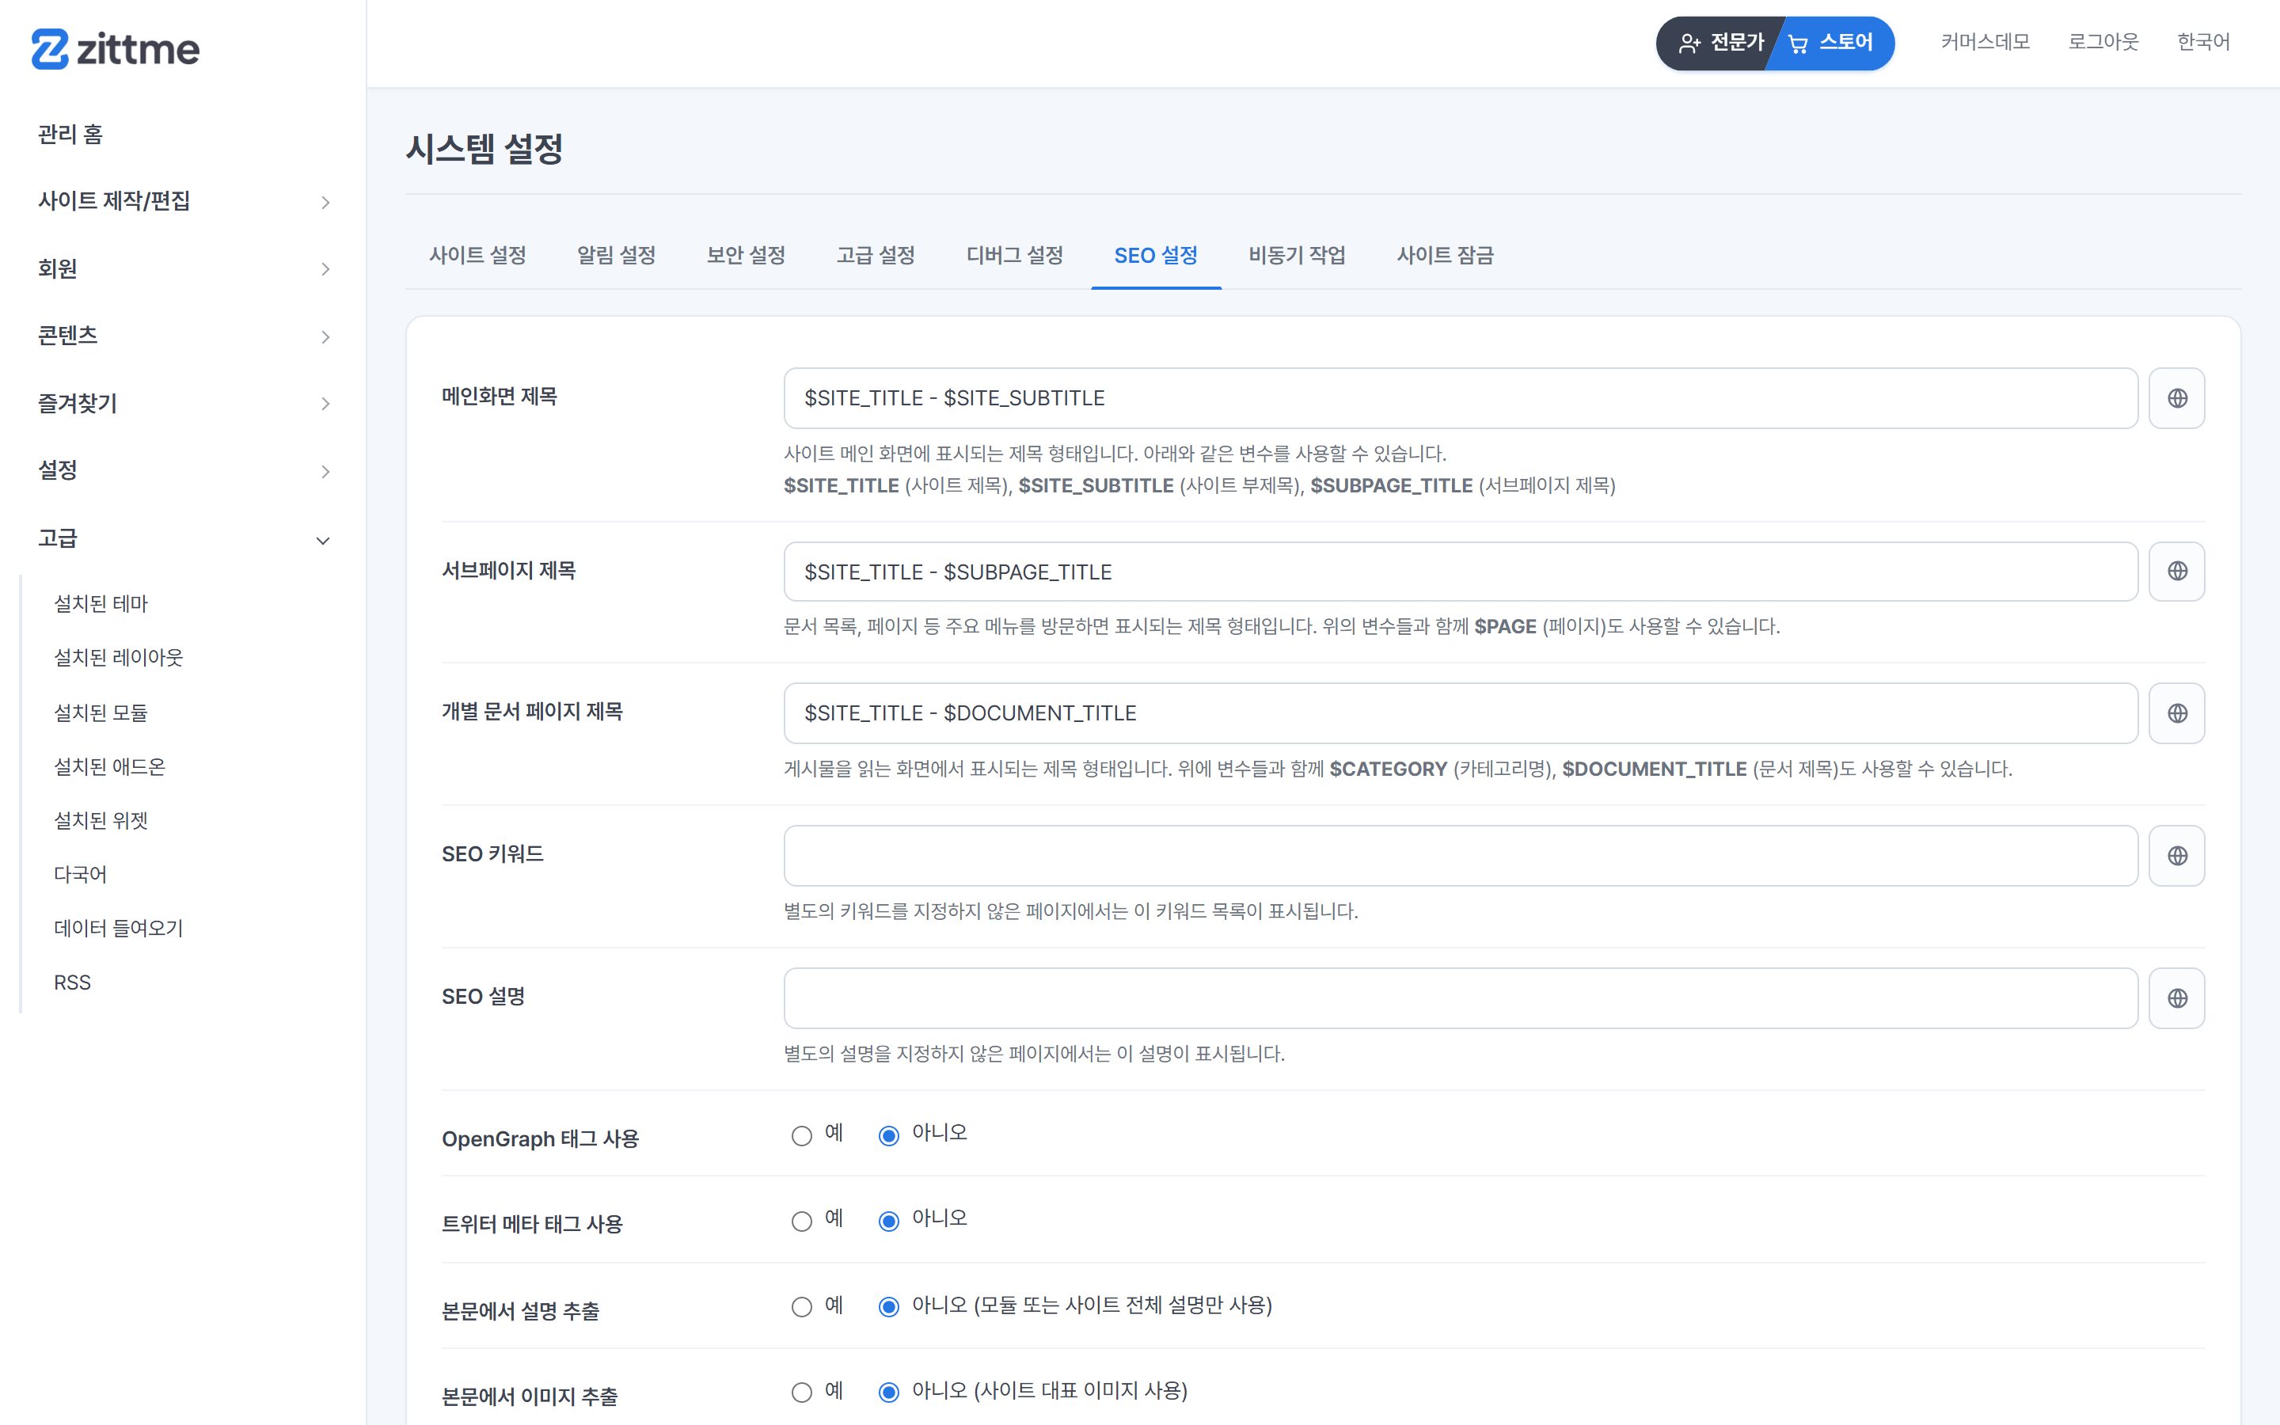
Task: Click 시스템 설정 page heading
Action: click(x=484, y=149)
